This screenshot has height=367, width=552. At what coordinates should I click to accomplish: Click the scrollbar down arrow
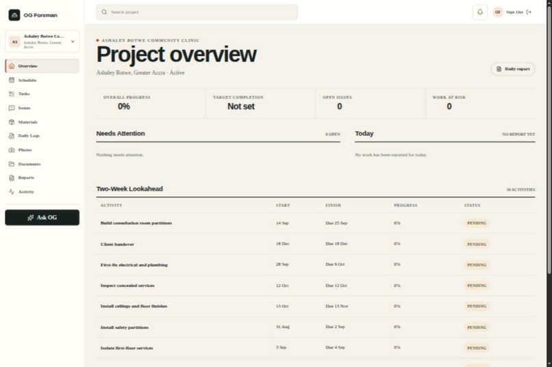pos(549,364)
